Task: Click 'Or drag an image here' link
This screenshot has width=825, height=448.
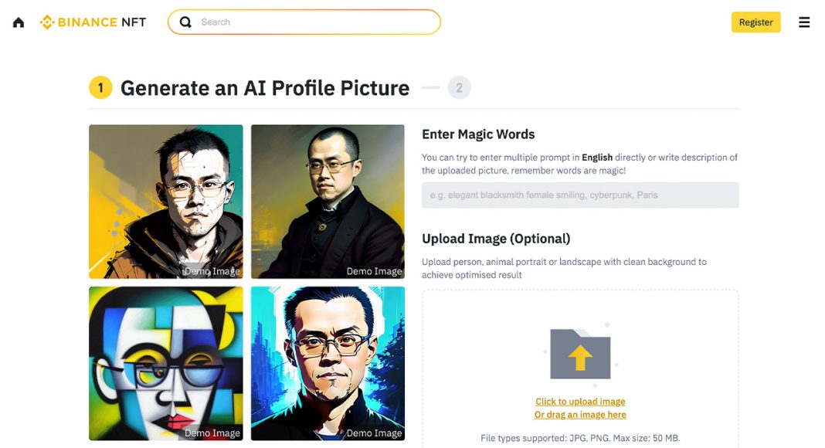Action: point(580,414)
